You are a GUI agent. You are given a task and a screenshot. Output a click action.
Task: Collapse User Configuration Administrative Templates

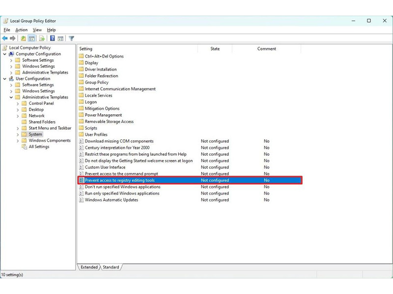[11, 97]
